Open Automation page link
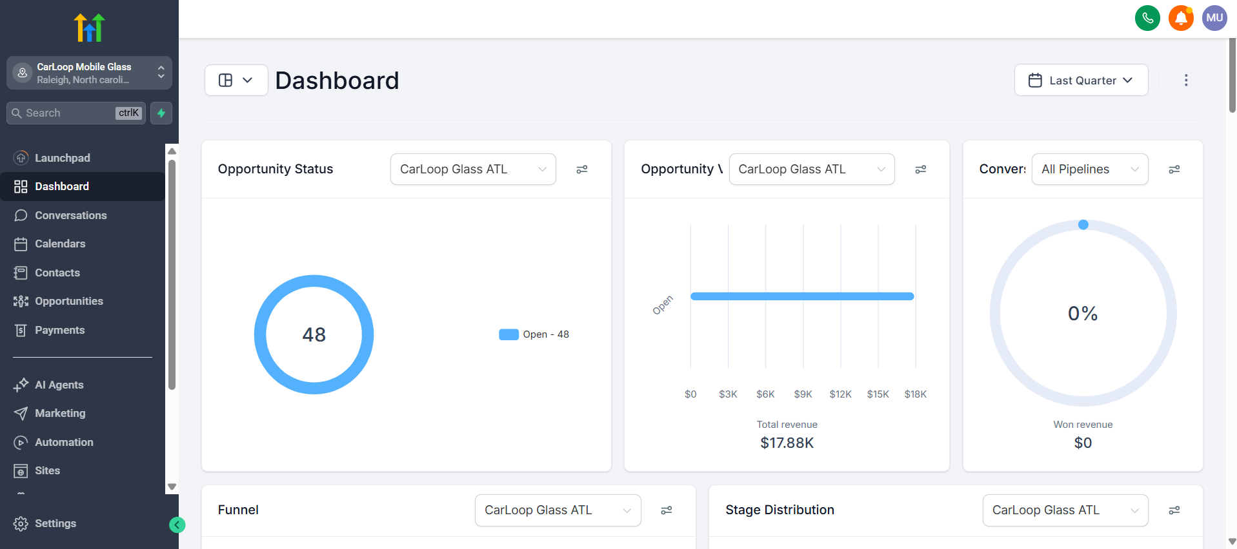Viewport: 1237px width, 549px height. [x=83, y=442]
